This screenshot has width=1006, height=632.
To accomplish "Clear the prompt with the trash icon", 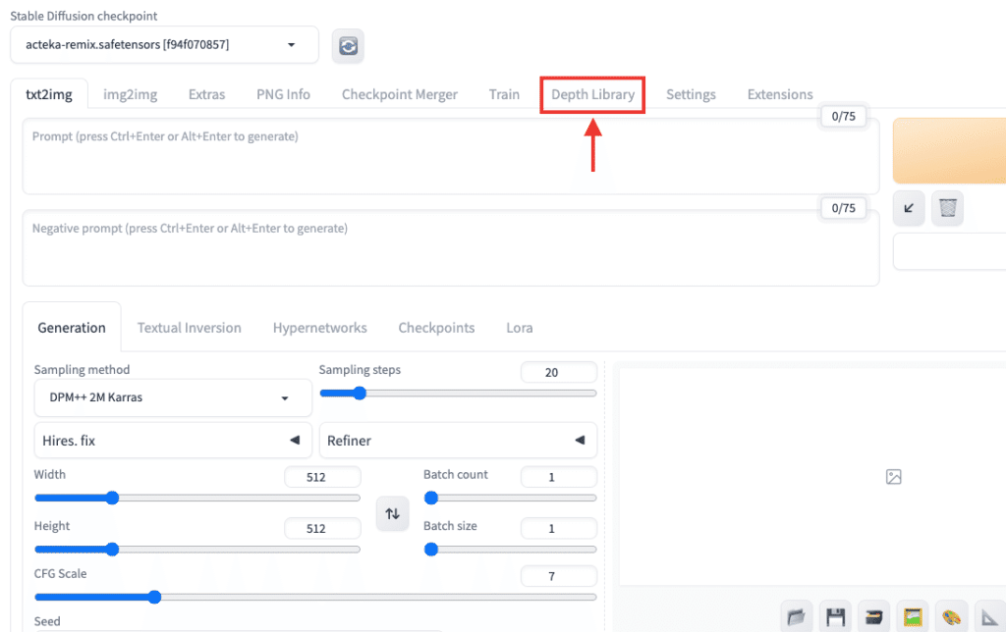I will (948, 208).
